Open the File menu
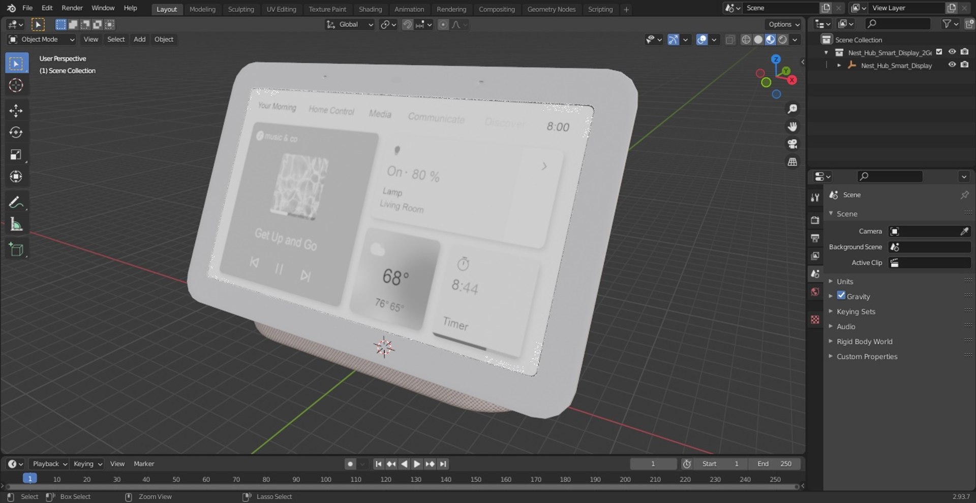This screenshot has height=503, width=976. tap(27, 8)
